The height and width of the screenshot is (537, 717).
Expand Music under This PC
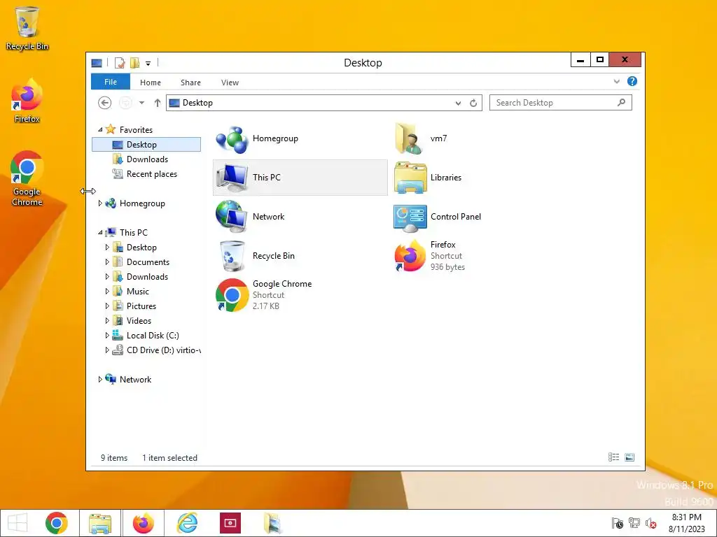(x=107, y=292)
